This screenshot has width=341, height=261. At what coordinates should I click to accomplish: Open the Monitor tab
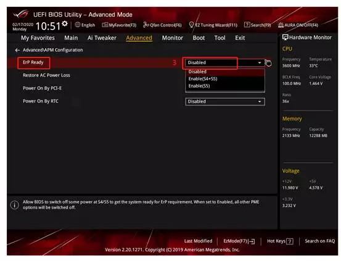[x=173, y=38]
